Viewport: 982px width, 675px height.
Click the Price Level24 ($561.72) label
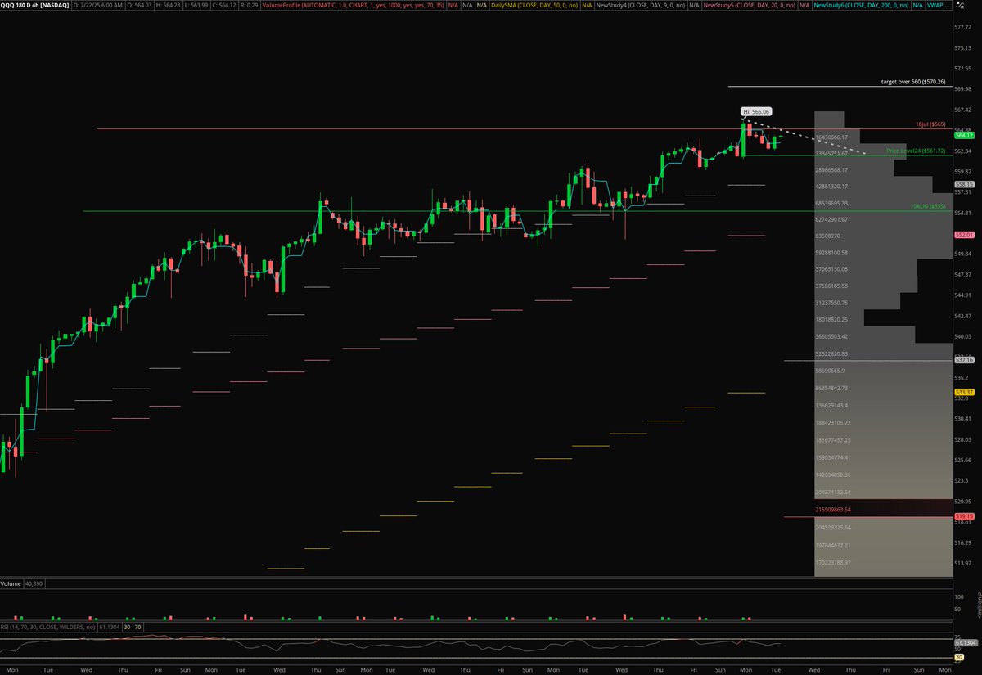pyautogui.click(x=916, y=151)
